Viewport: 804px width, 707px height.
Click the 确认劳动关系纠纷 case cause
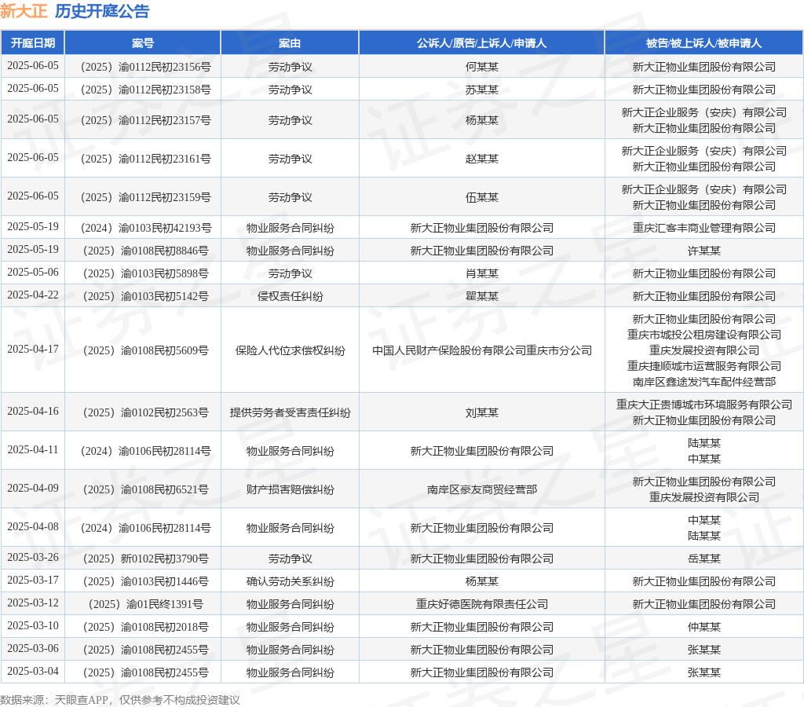(x=291, y=581)
